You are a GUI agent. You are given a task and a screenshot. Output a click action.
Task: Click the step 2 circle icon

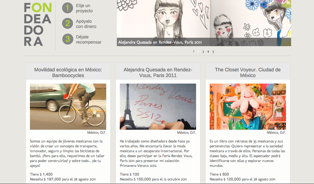click(x=67, y=23)
